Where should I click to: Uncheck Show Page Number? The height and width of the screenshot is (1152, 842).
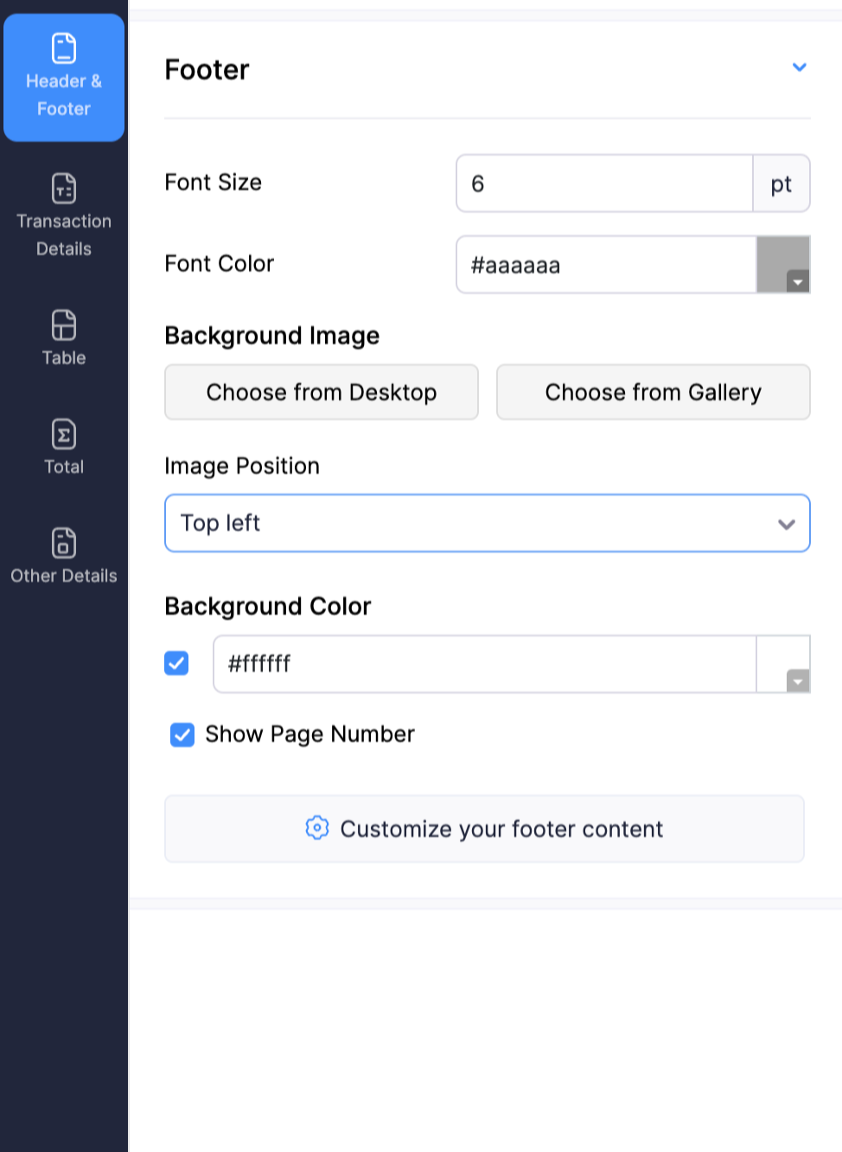pos(182,734)
